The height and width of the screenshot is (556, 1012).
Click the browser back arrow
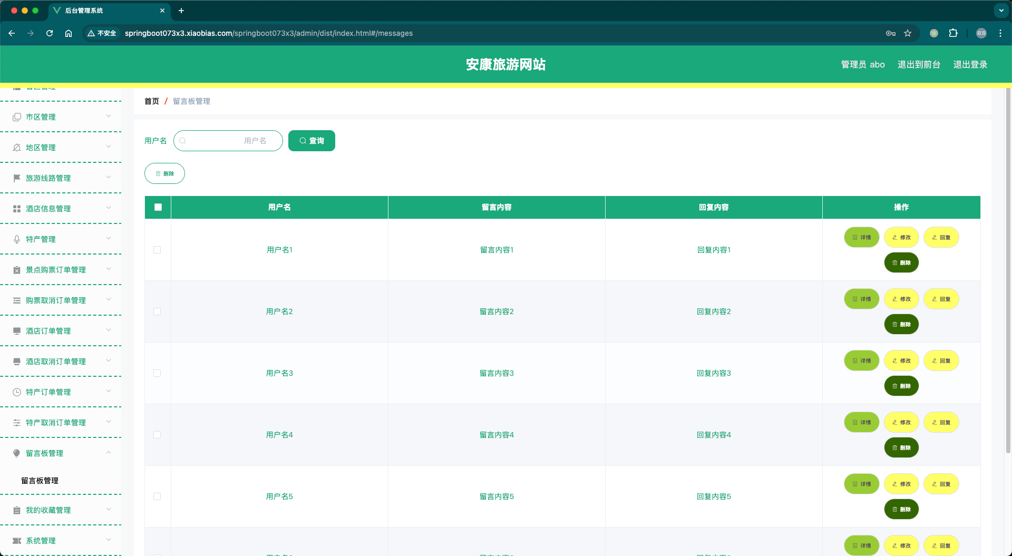(12, 33)
